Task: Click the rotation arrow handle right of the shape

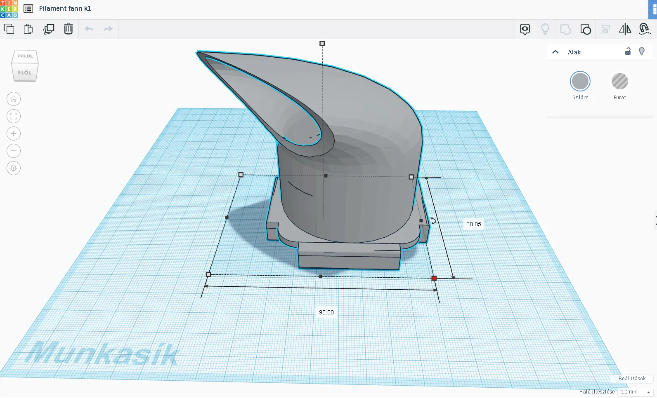Action: [433, 221]
